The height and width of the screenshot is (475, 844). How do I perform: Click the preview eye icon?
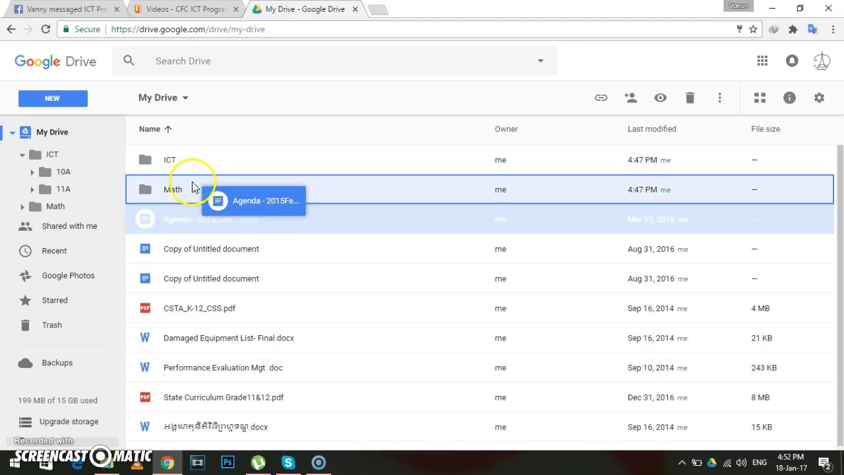[660, 98]
